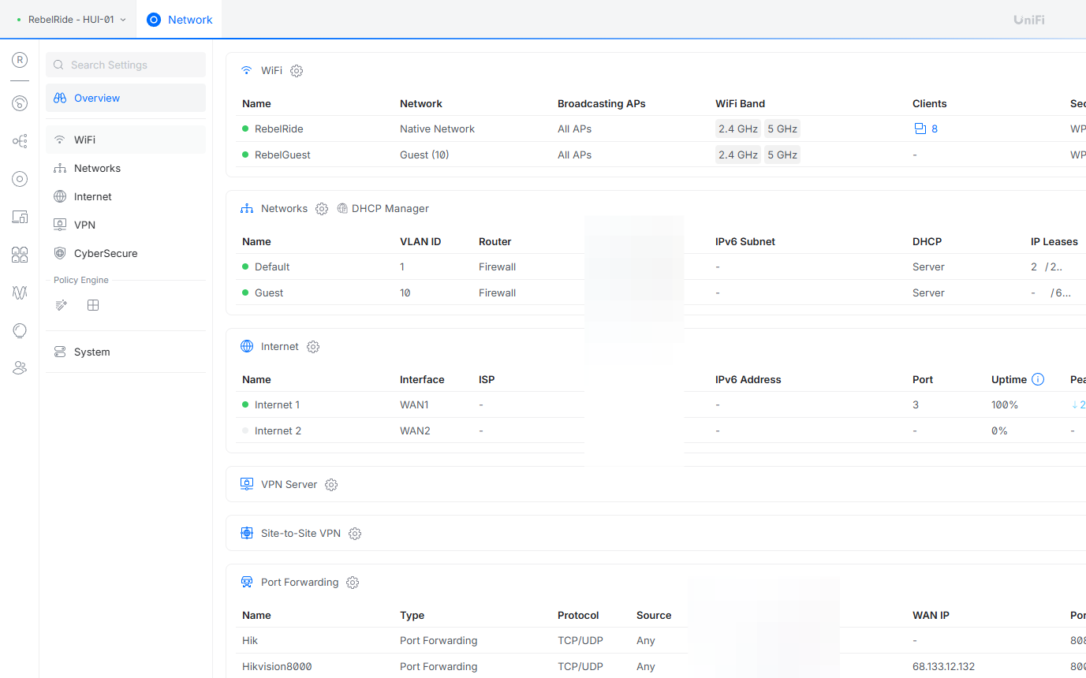The width and height of the screenshot is (1086, 678).
Task: Expand the VPN Server section
Action: click(289, 485)
